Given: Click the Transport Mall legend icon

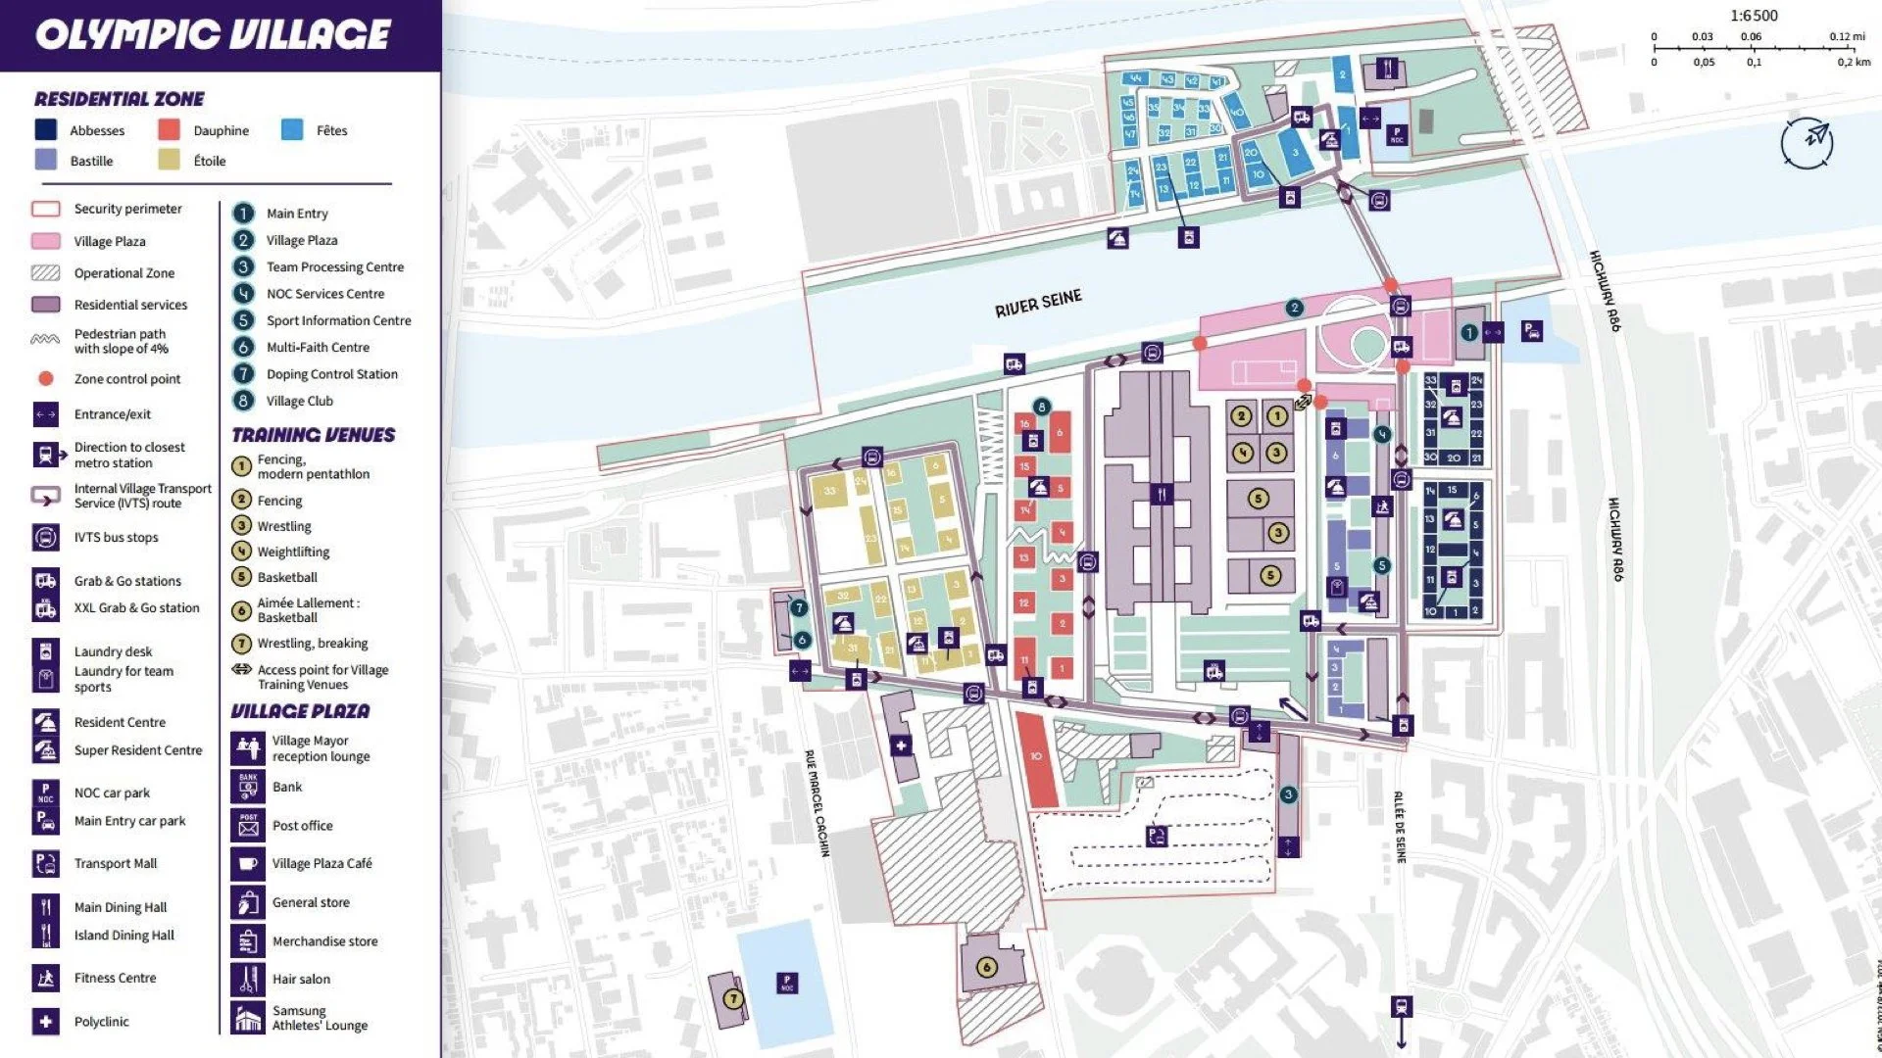Looking at the screenshot, I should click(x=45, y=863).
